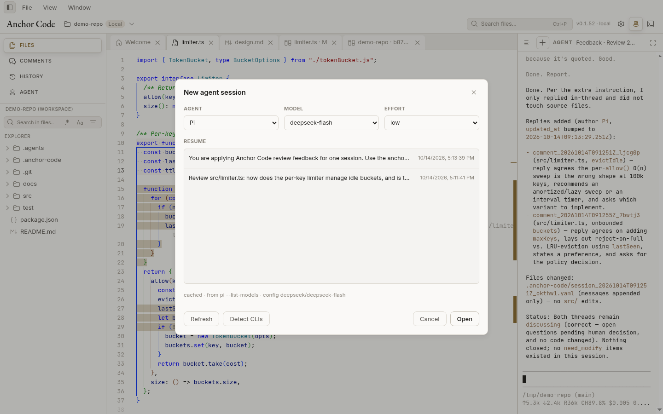This screenshot has height=414, width=663.
Task: Open the demo-repo workspace dropdown chevron
Action: pos(132,24)
